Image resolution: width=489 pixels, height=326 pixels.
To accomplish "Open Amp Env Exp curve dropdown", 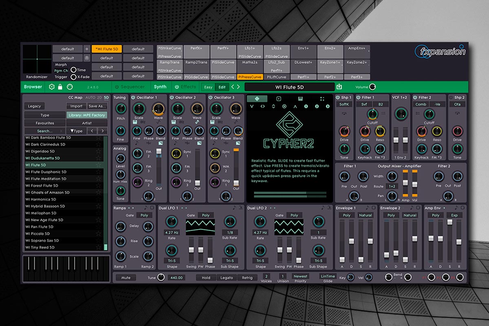I will pyautogui.click(x=454, y=215).
